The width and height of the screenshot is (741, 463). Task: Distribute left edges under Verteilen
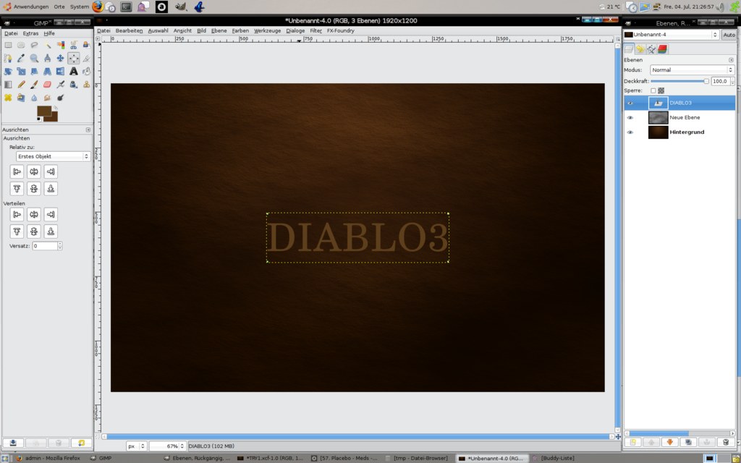point(17,214)
